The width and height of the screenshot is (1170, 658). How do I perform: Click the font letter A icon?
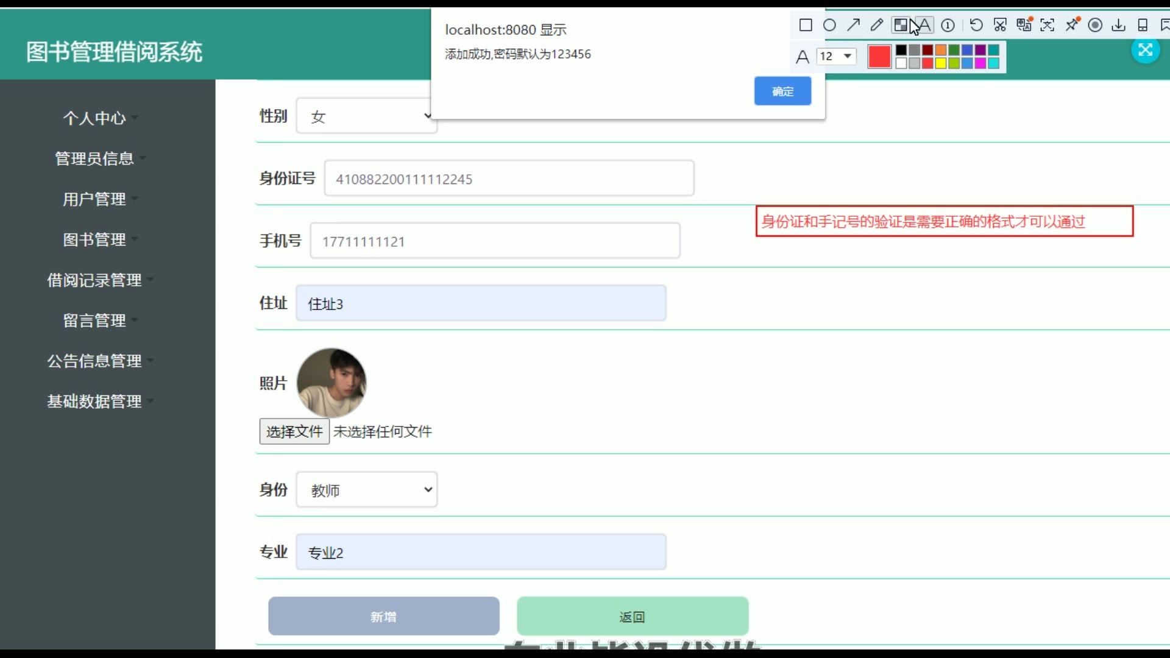pyautogui.click(x=803, y=57)
